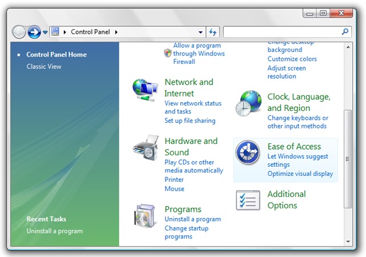Switch to Classic View
Viewport: 366px width, 257px height.
[x=44, y=66]
